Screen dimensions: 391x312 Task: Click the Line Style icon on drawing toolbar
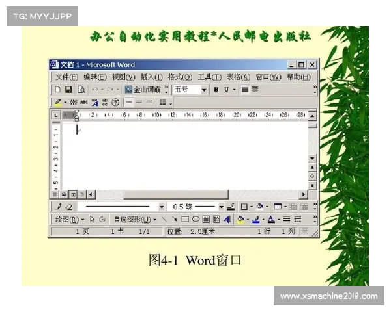coord(287,219)
